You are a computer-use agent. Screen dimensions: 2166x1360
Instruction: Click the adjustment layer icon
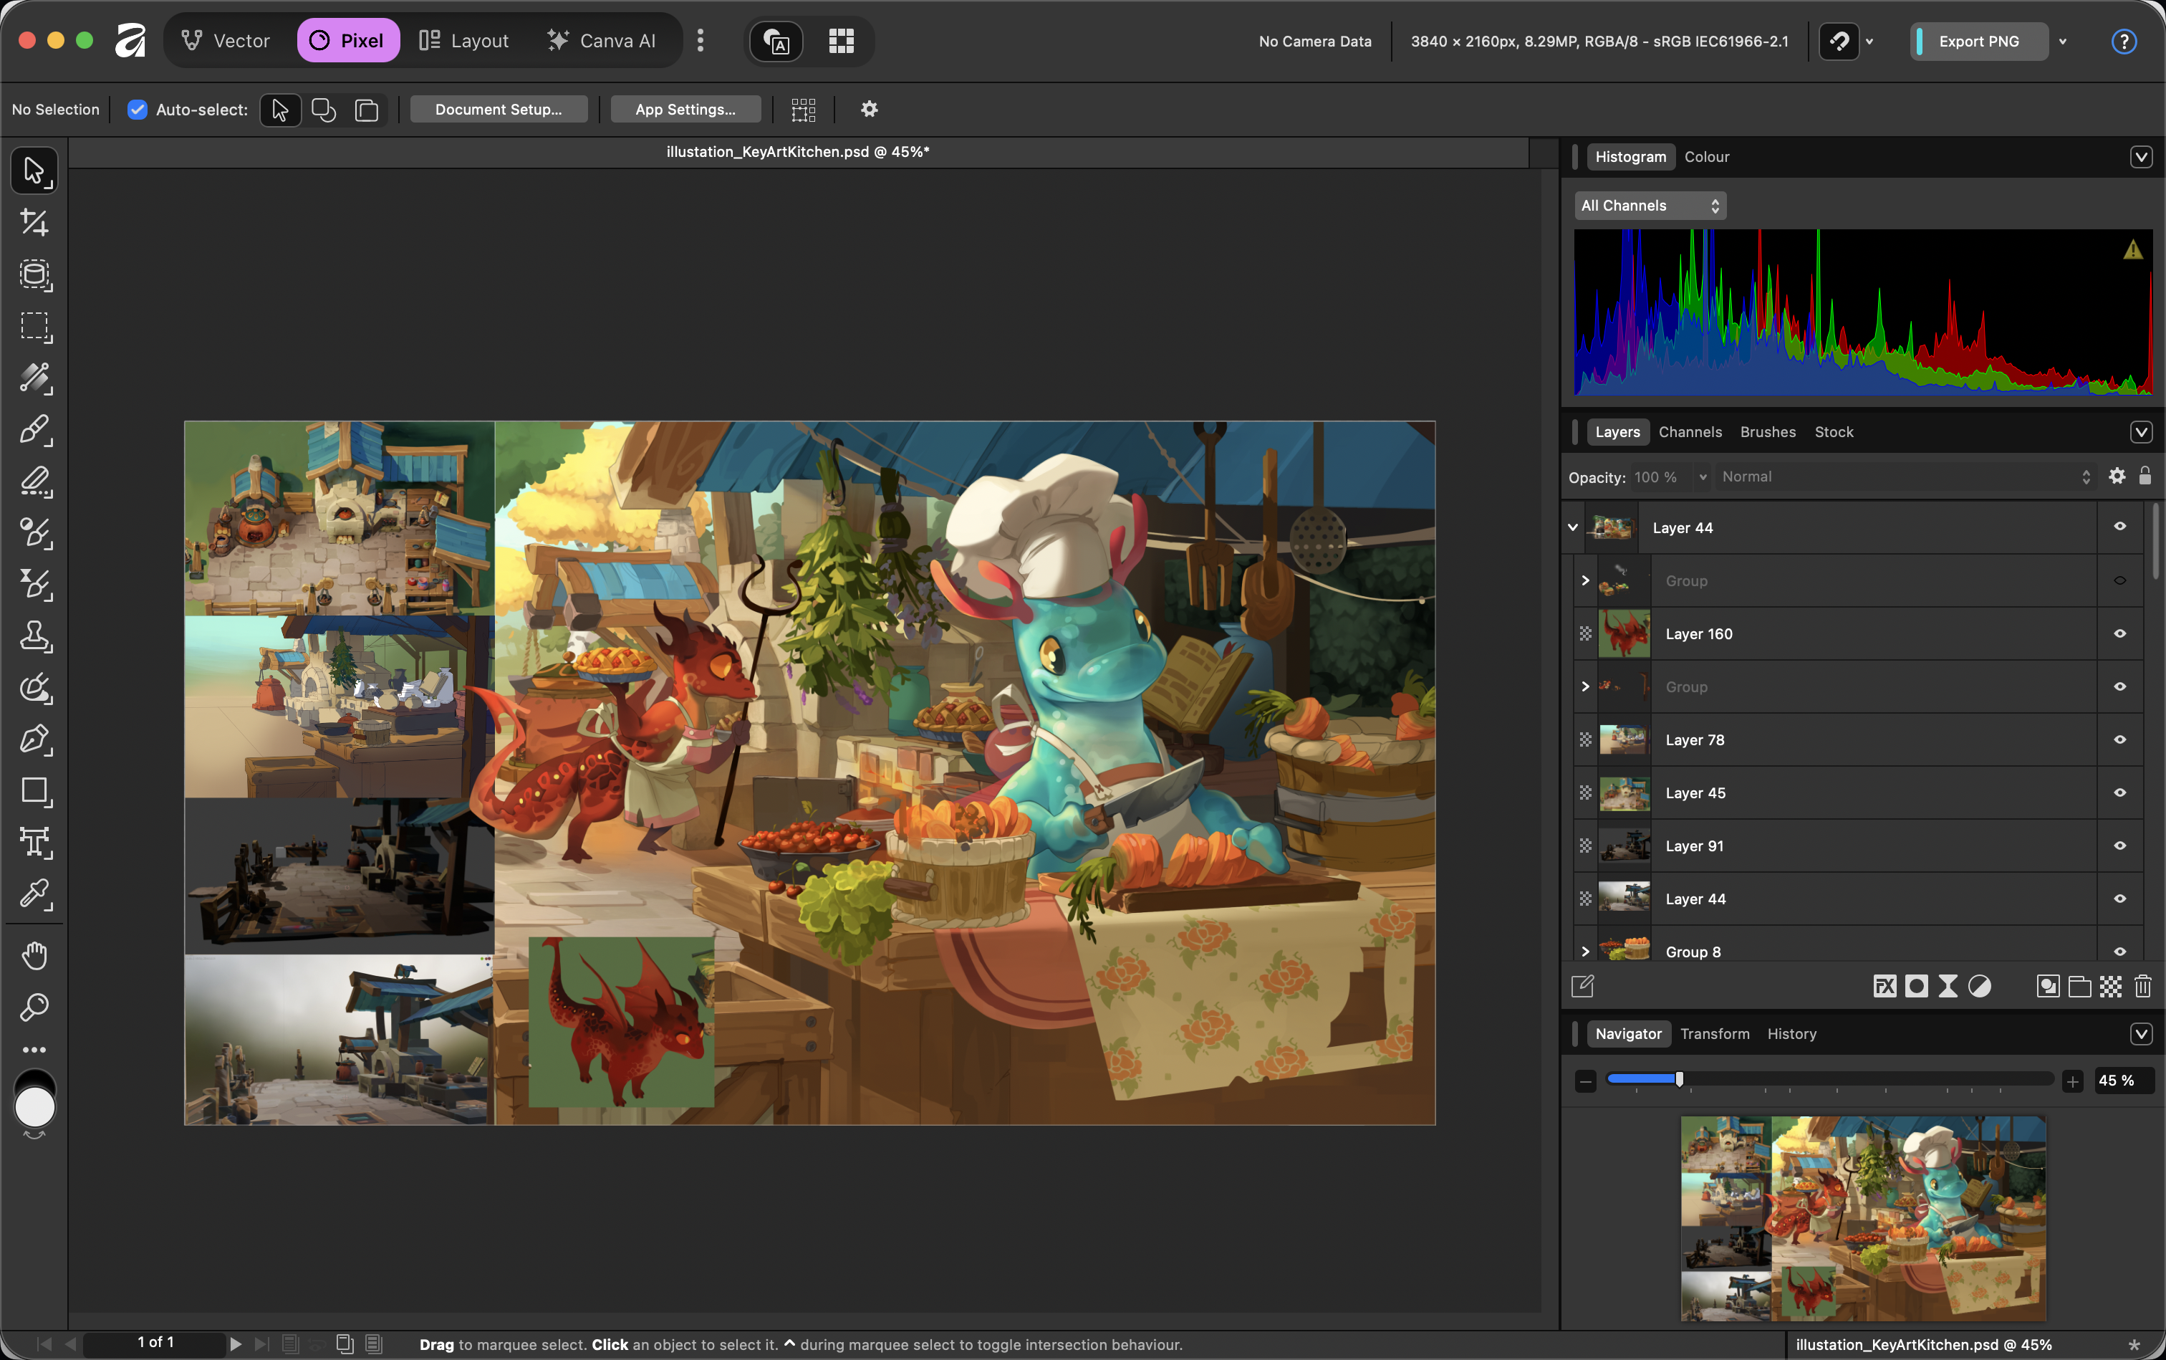[x=1979, y=987]
